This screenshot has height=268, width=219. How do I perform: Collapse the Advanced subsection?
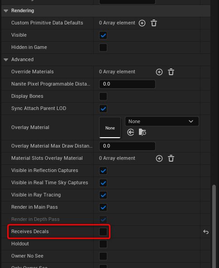[6, 60]
